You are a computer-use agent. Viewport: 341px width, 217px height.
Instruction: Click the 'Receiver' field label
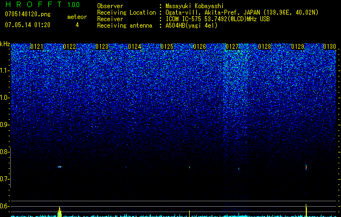coord(110,19)
